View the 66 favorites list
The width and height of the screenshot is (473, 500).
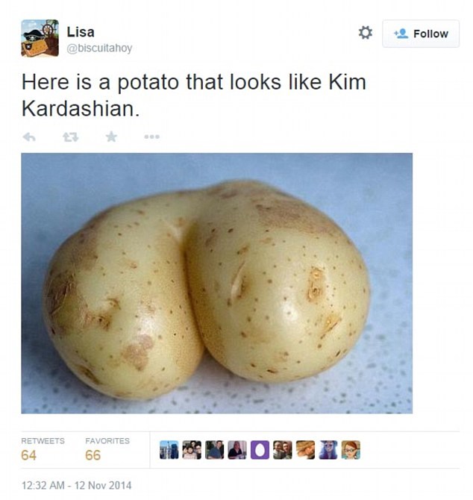click(107, 449)
